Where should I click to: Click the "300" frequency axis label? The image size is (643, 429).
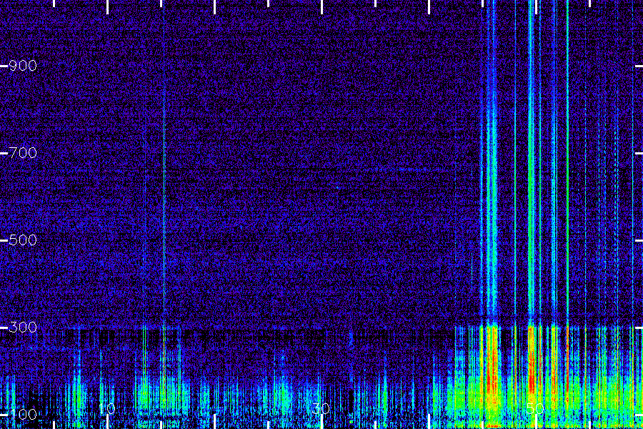(x=23, y=327)
